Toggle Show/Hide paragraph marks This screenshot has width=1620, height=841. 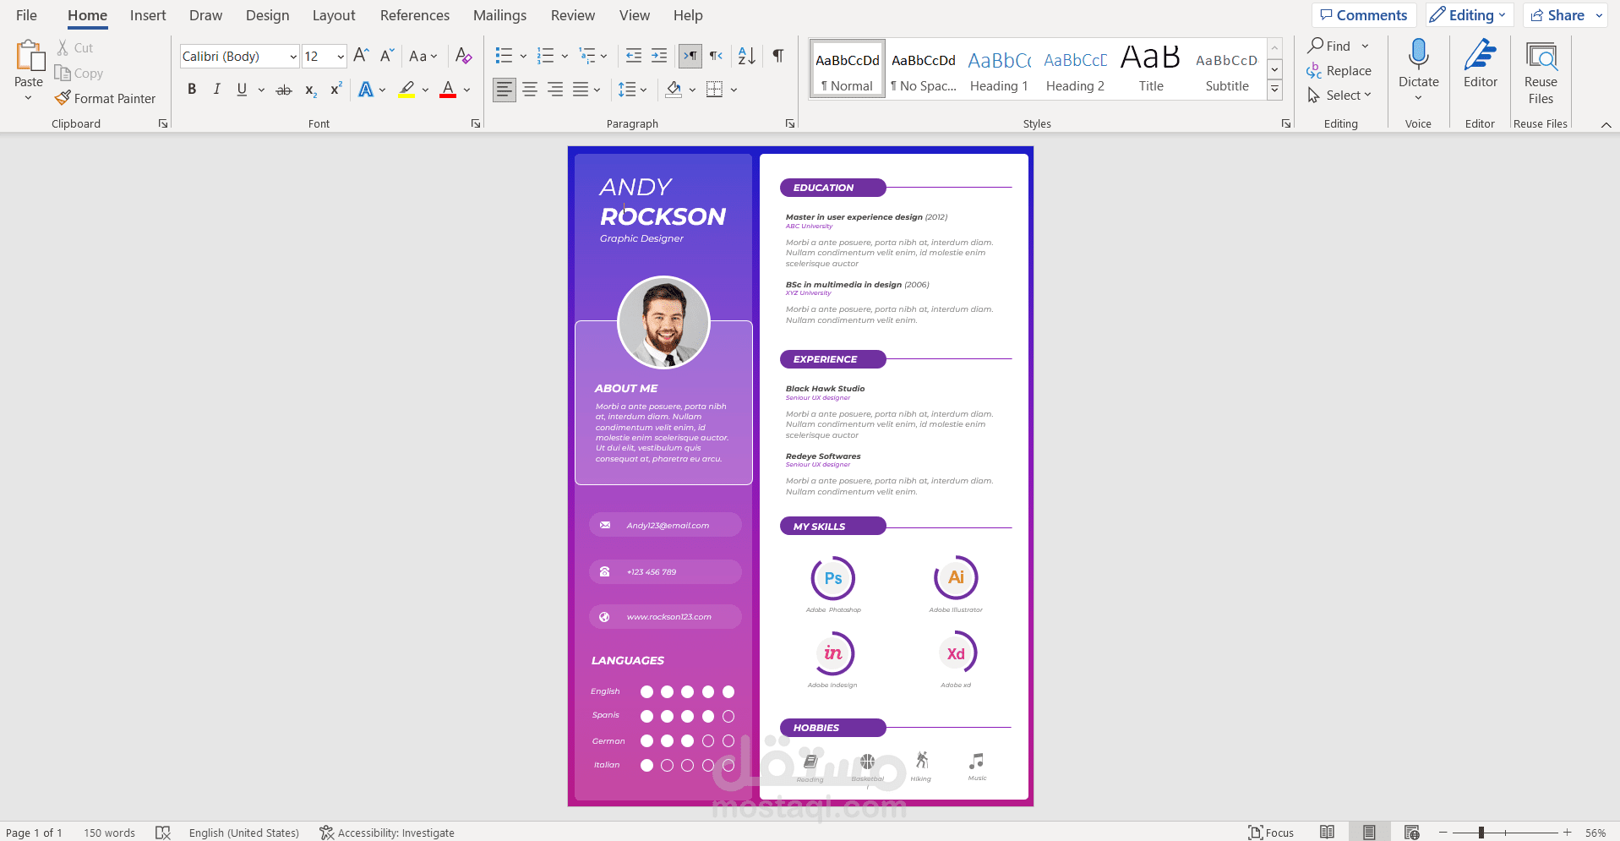click(x=777, y=56)
